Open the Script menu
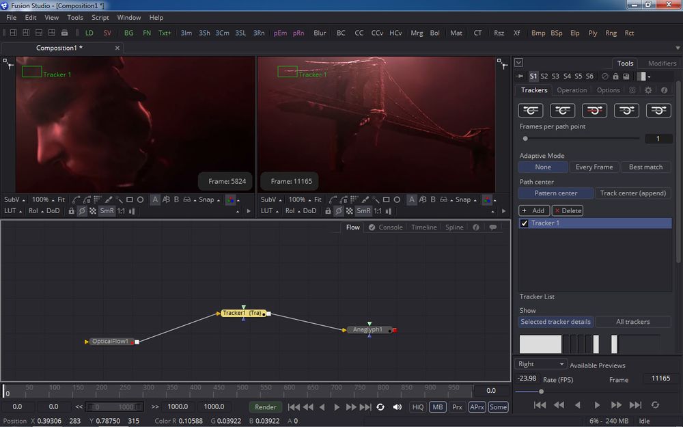 tap(100, 17)
